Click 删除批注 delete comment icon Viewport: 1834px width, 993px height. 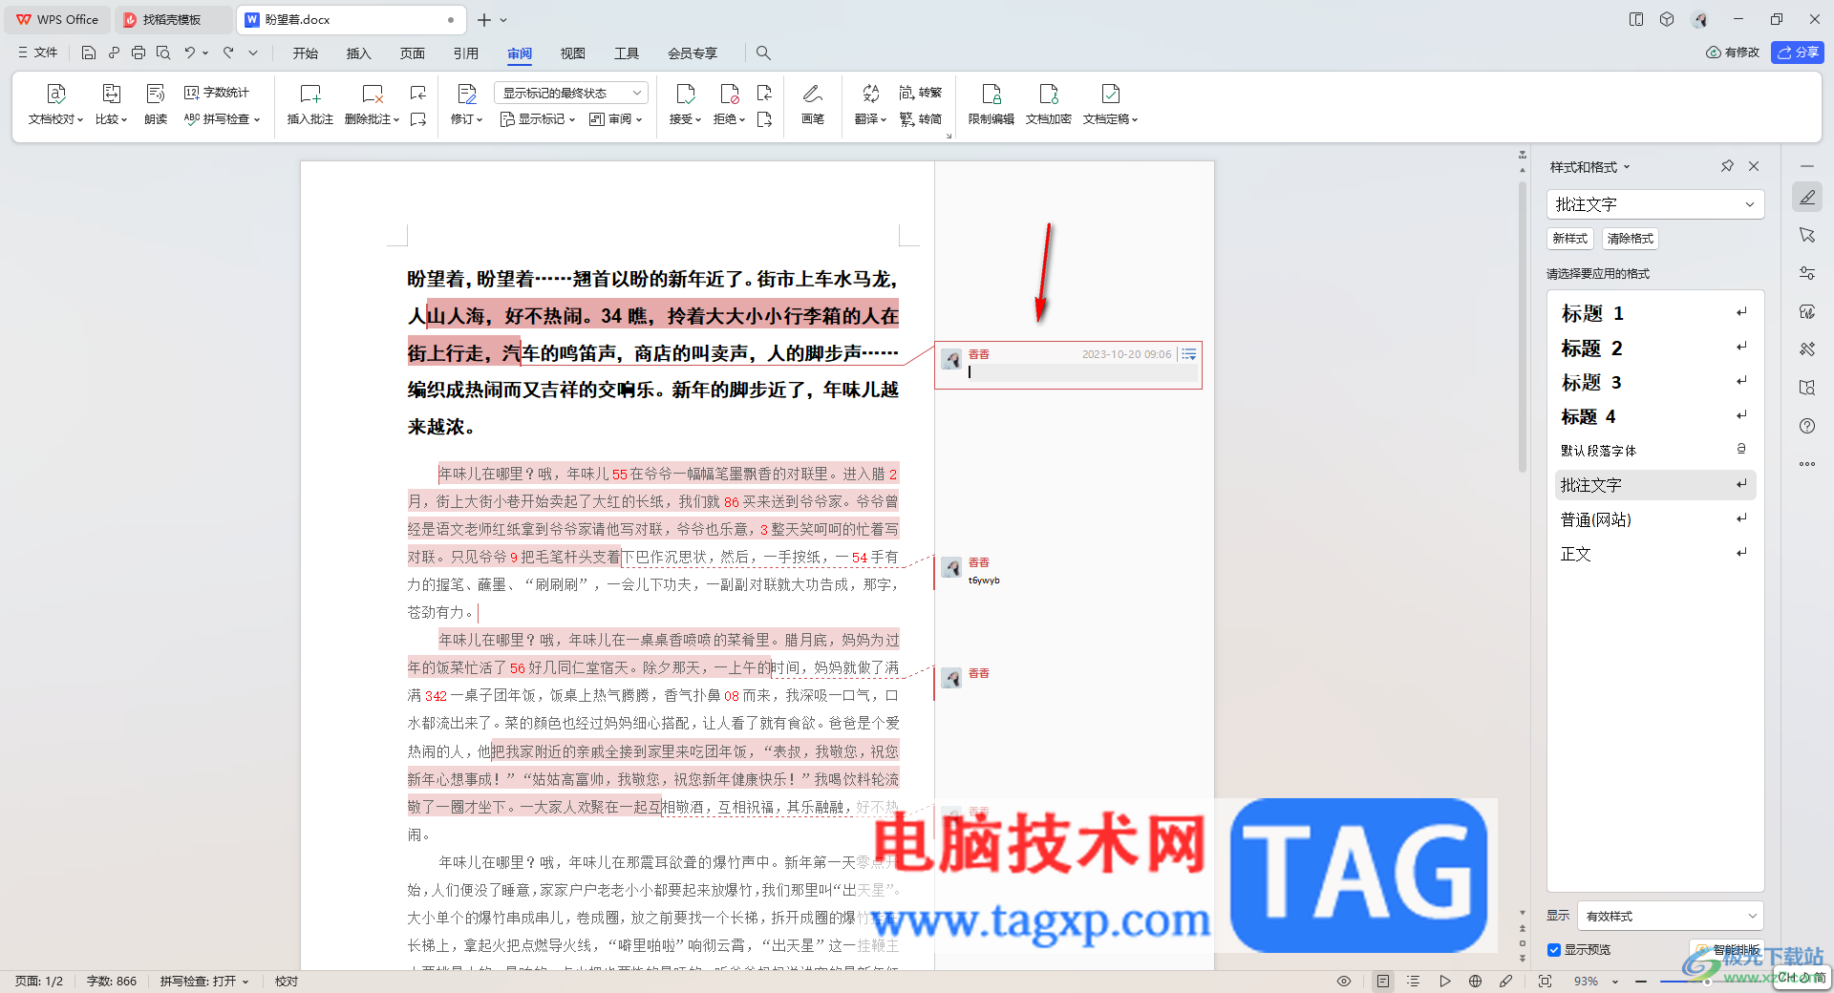pos(373,94)
